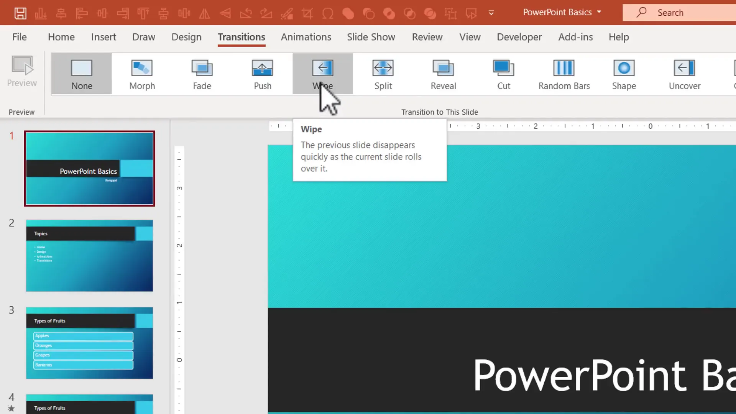
Task: Switch to the Animations tab
Action: pos(306,37)
